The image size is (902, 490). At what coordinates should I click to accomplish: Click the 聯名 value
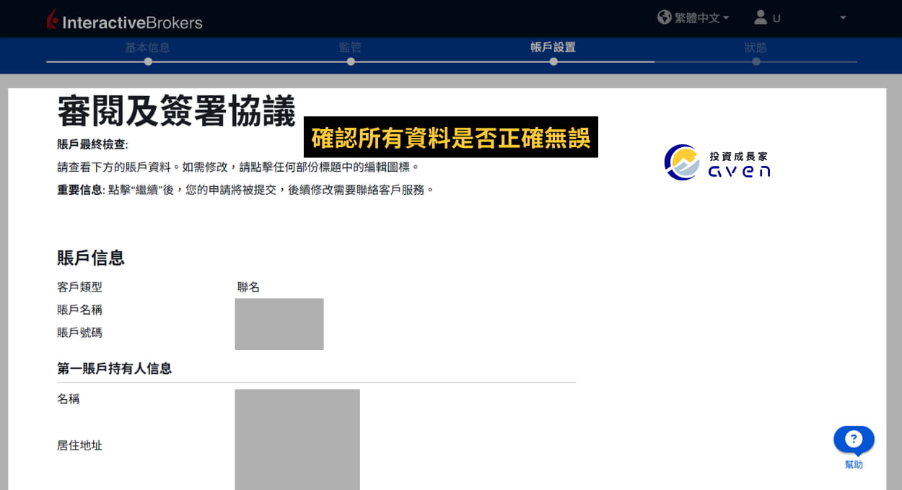(248, 287)
